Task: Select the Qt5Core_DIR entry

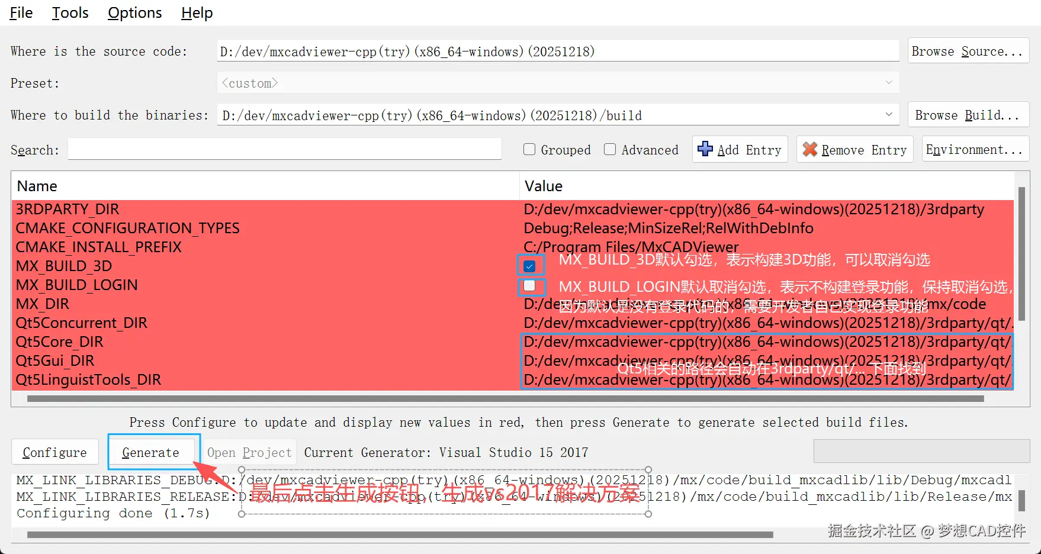Action: point(59,342)
